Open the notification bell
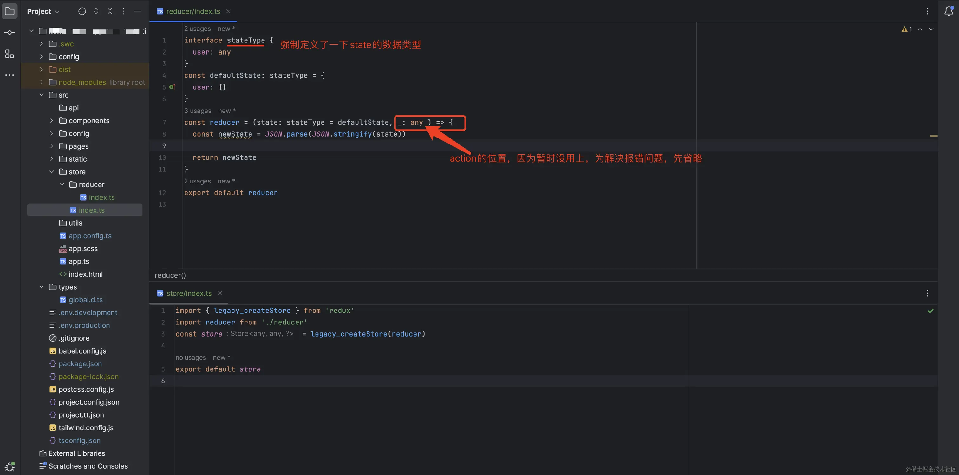The image size is (959, 475). tap(948, 11)
